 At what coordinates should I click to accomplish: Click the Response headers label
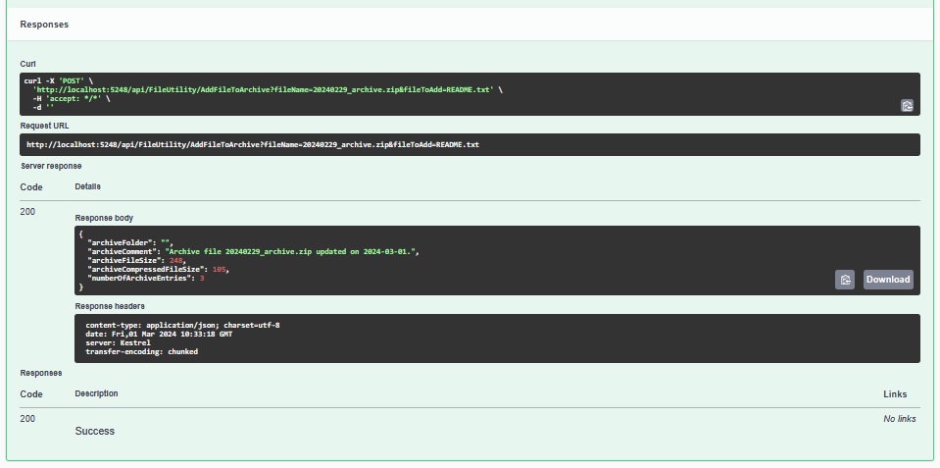coord(110,306)
